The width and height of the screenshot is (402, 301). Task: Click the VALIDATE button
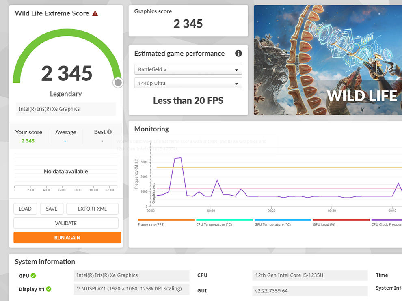coord(66,223)
